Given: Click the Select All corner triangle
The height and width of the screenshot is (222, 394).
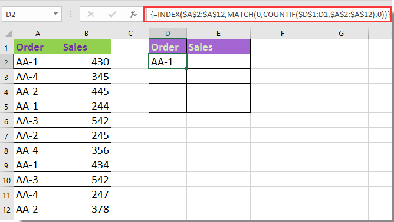Looking at the screenshot, I should coord(8,34).
